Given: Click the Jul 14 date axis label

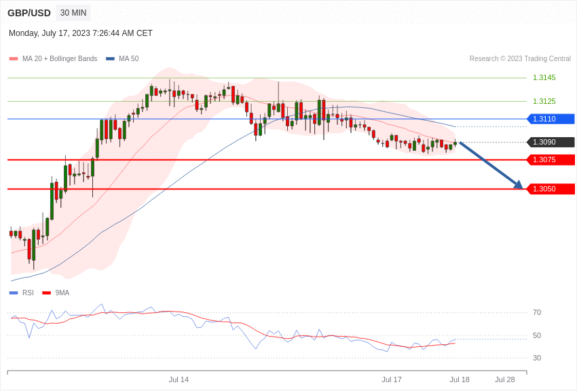Looking at the screenshot, I should coord(179,379).
